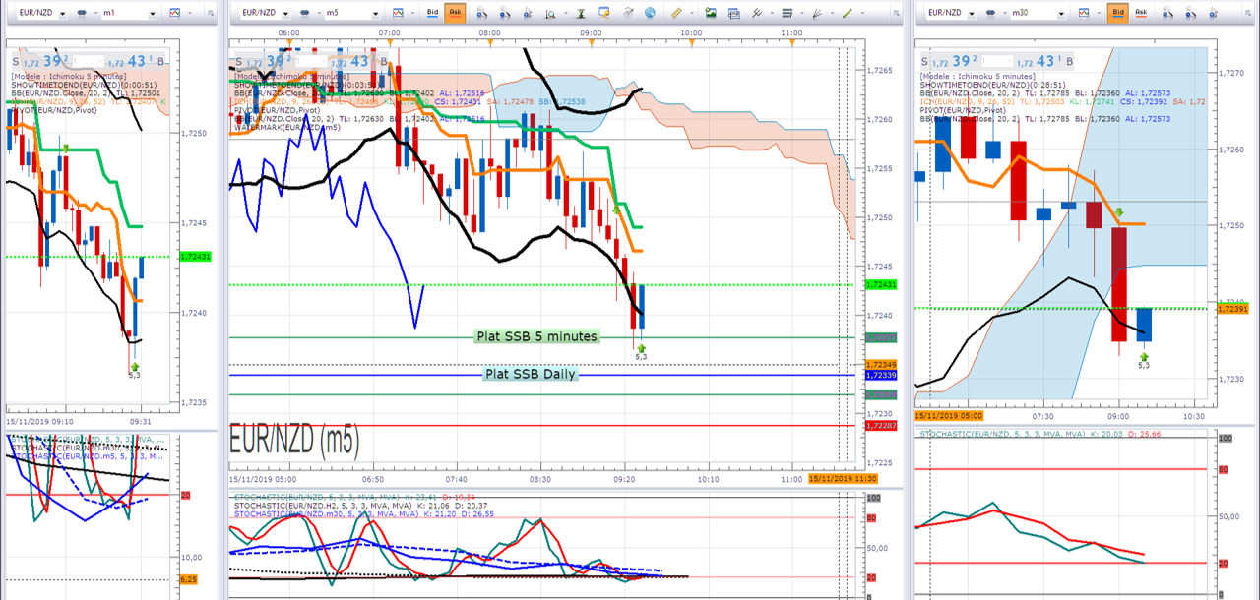Screen dimensions: 1260x600
Task: Click the chart type icon in the m5 toolbar
Action: (x=397, y=13)
